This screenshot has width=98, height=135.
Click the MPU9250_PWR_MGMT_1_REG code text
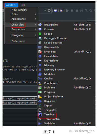point(22,82)
